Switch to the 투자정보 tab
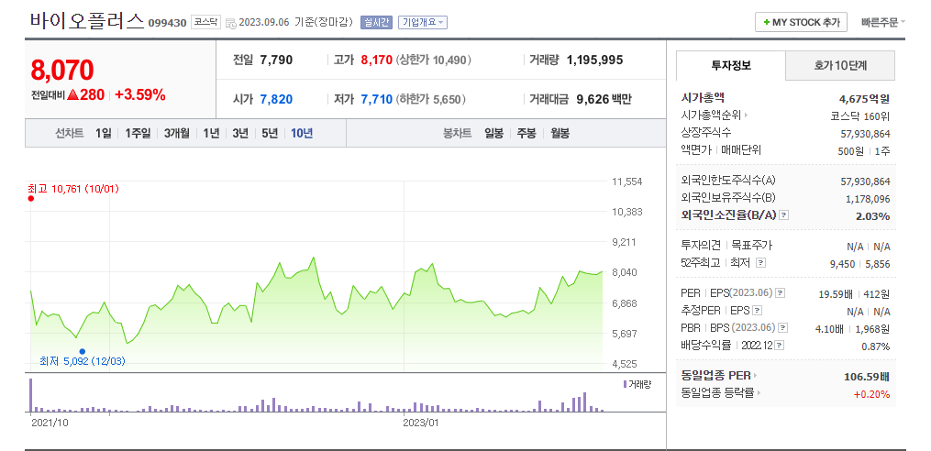Image resolution: width=931 pixels, height=451 pixels. [731, 66]
